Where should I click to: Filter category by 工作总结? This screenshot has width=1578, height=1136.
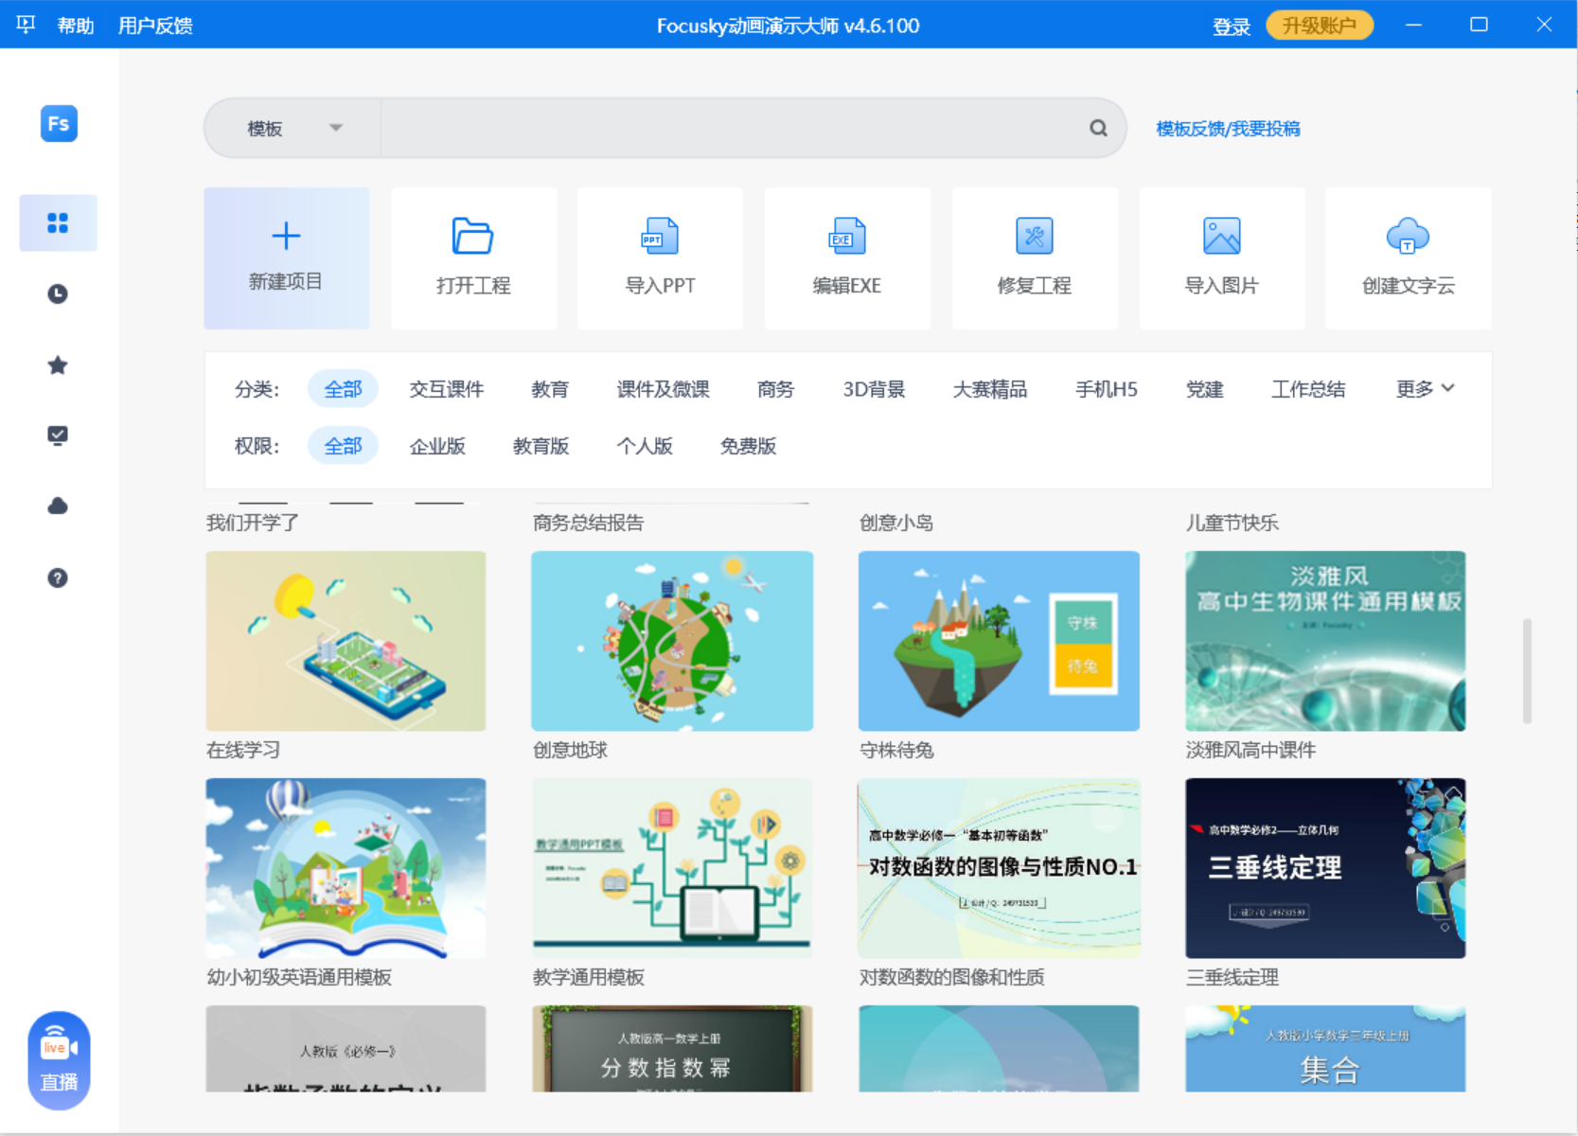[x=1308, y=389]
